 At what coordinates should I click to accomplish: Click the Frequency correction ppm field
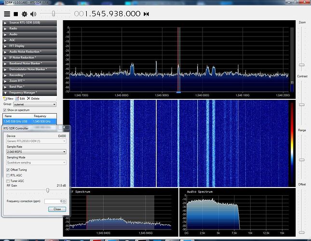54,201
